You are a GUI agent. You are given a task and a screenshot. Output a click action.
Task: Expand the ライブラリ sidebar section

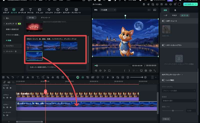pyautogui.click(x=4, y=46)
